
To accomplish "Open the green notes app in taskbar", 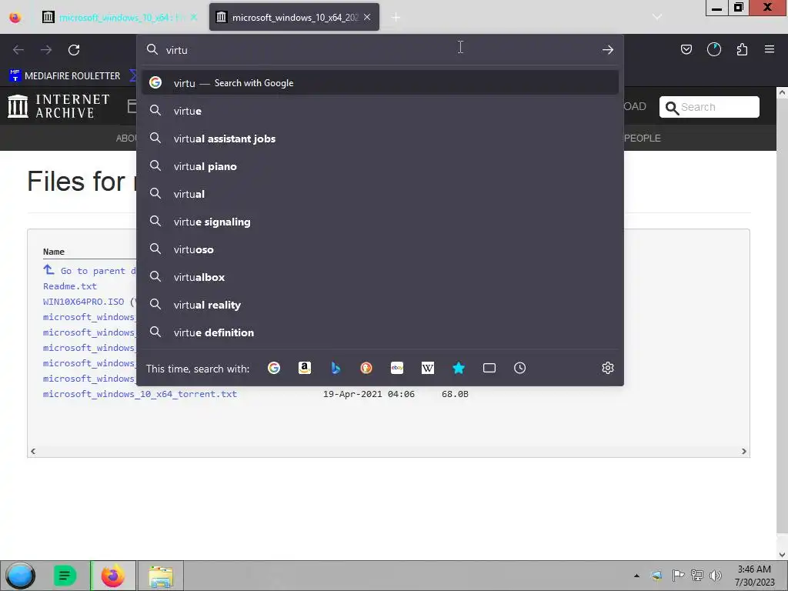I will [65, 576].
